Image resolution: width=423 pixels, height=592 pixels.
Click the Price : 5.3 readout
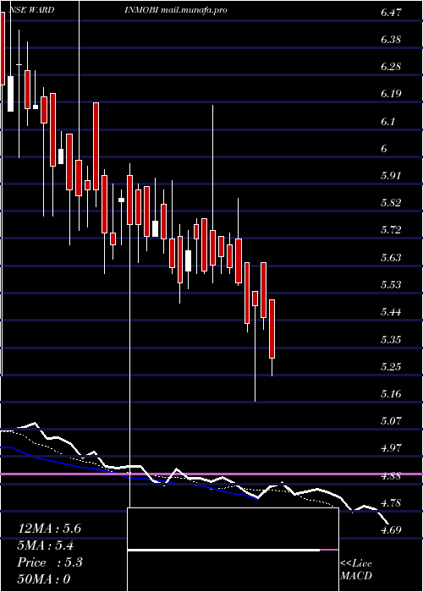click(x=50, y=562)
